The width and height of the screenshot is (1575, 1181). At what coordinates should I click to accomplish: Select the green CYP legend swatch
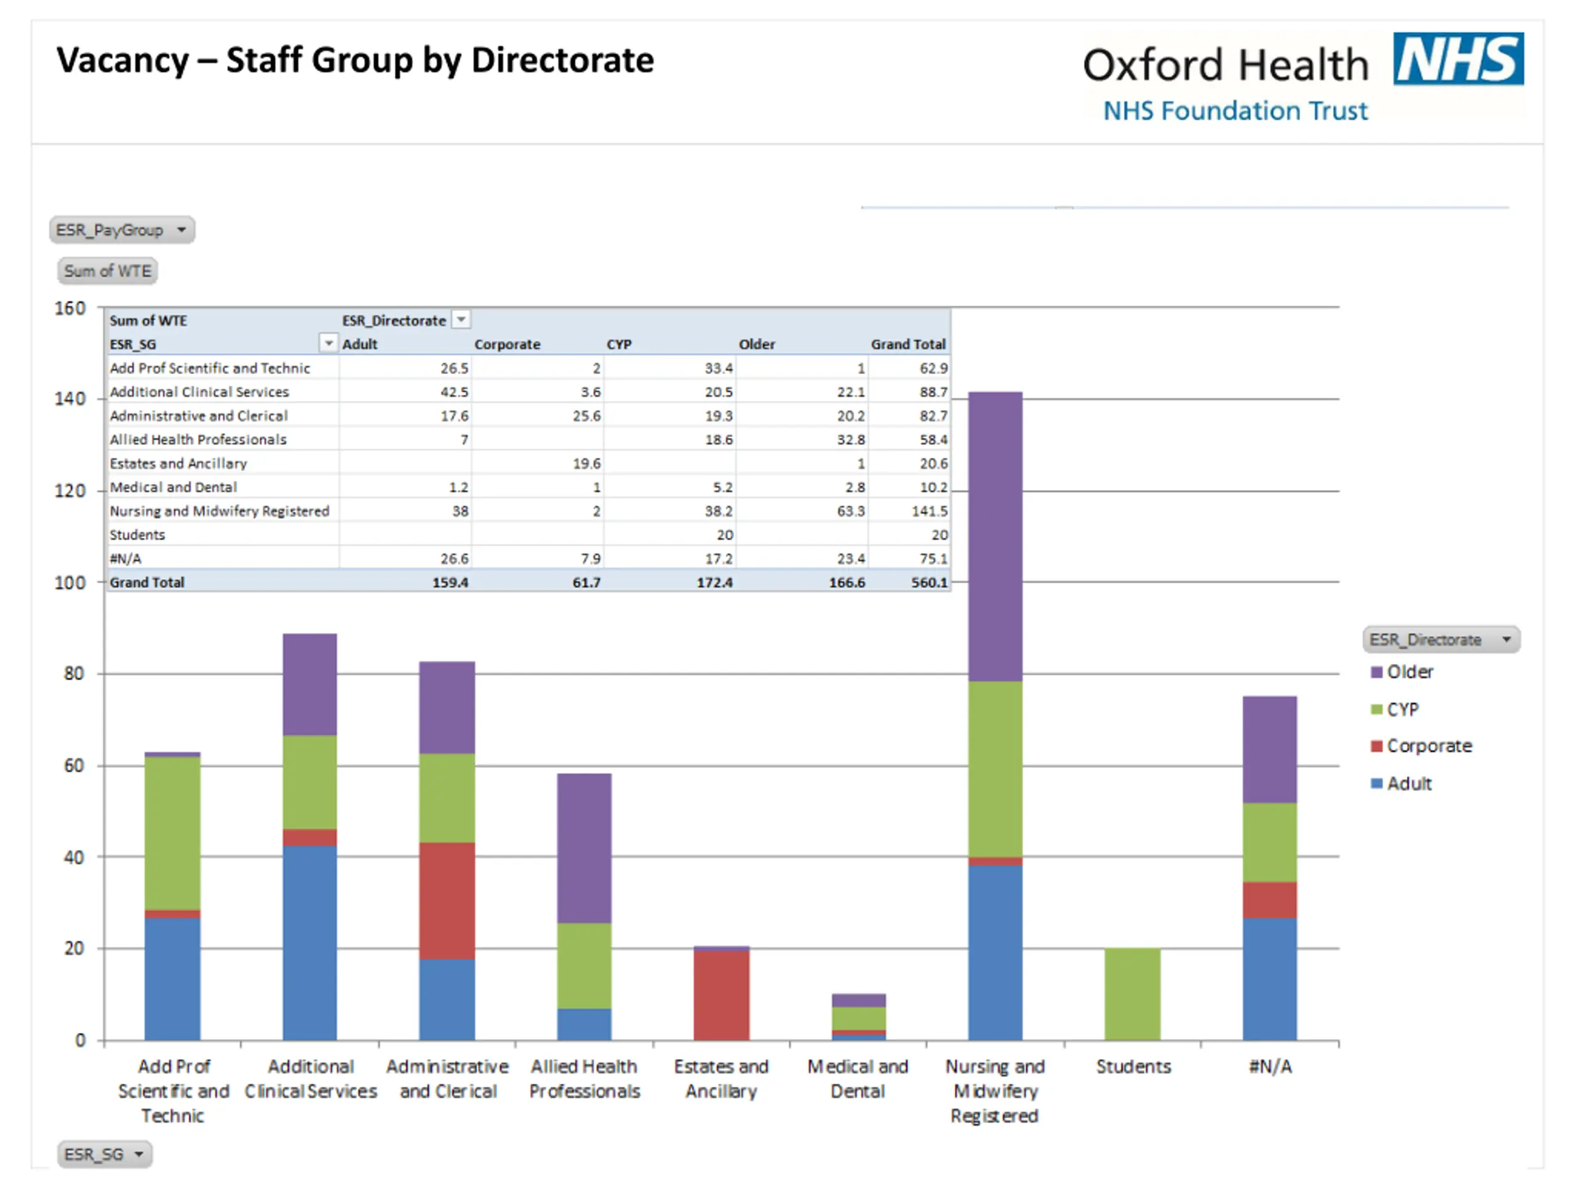point(1376,710)
